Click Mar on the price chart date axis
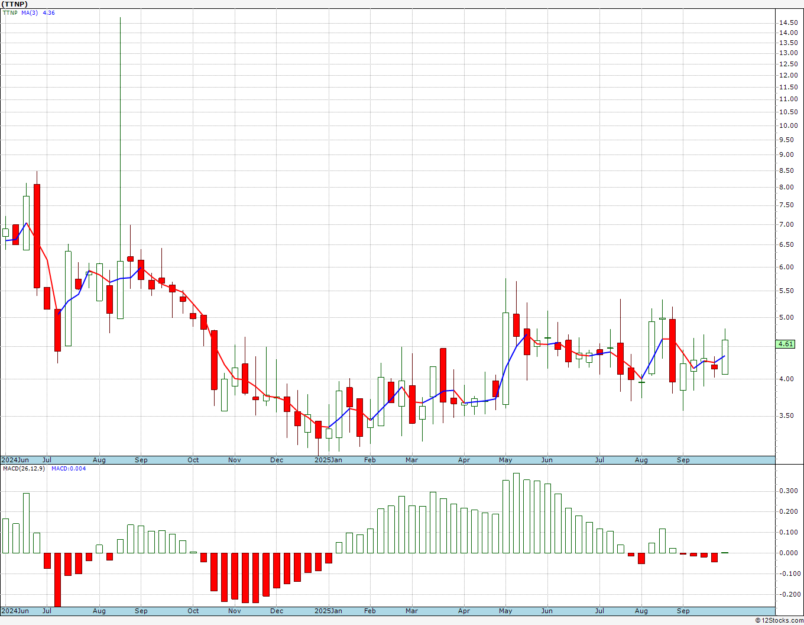The width and height of the screenshot is (804, 625). 411,460
